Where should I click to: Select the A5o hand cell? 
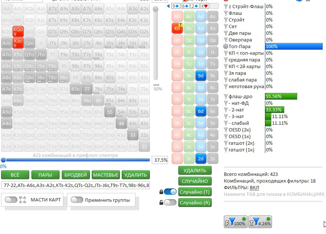click(7, 112)
